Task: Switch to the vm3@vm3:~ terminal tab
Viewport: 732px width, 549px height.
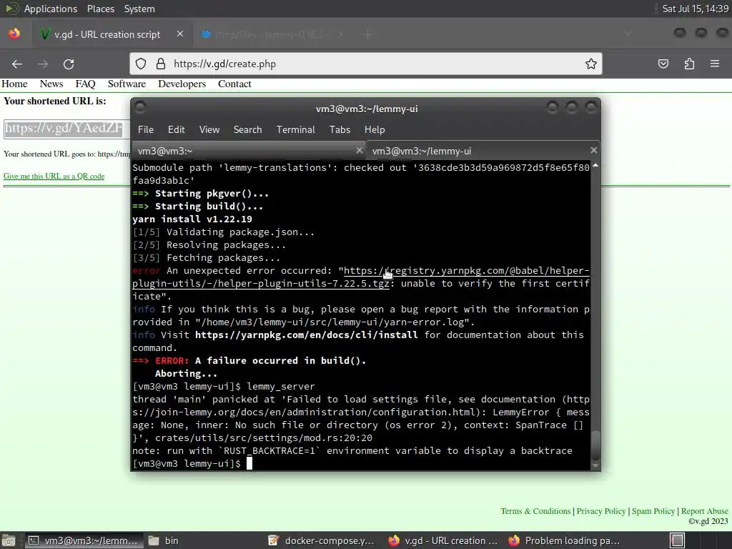Action: tap(249, 151)
